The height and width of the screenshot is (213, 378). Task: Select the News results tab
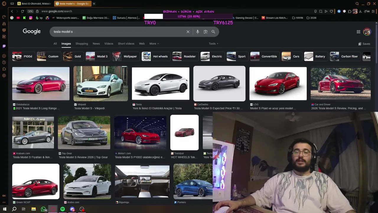(96, 43)
